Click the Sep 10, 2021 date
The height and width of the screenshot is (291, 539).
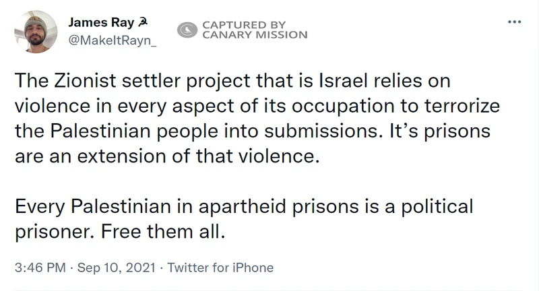pyautogui.click(x=116, y=267)
